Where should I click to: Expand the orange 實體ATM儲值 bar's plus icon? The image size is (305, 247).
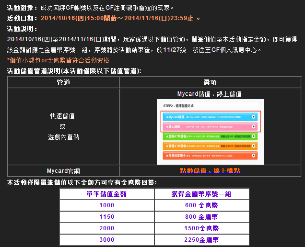pyautogui.click(x=253, y=146)
